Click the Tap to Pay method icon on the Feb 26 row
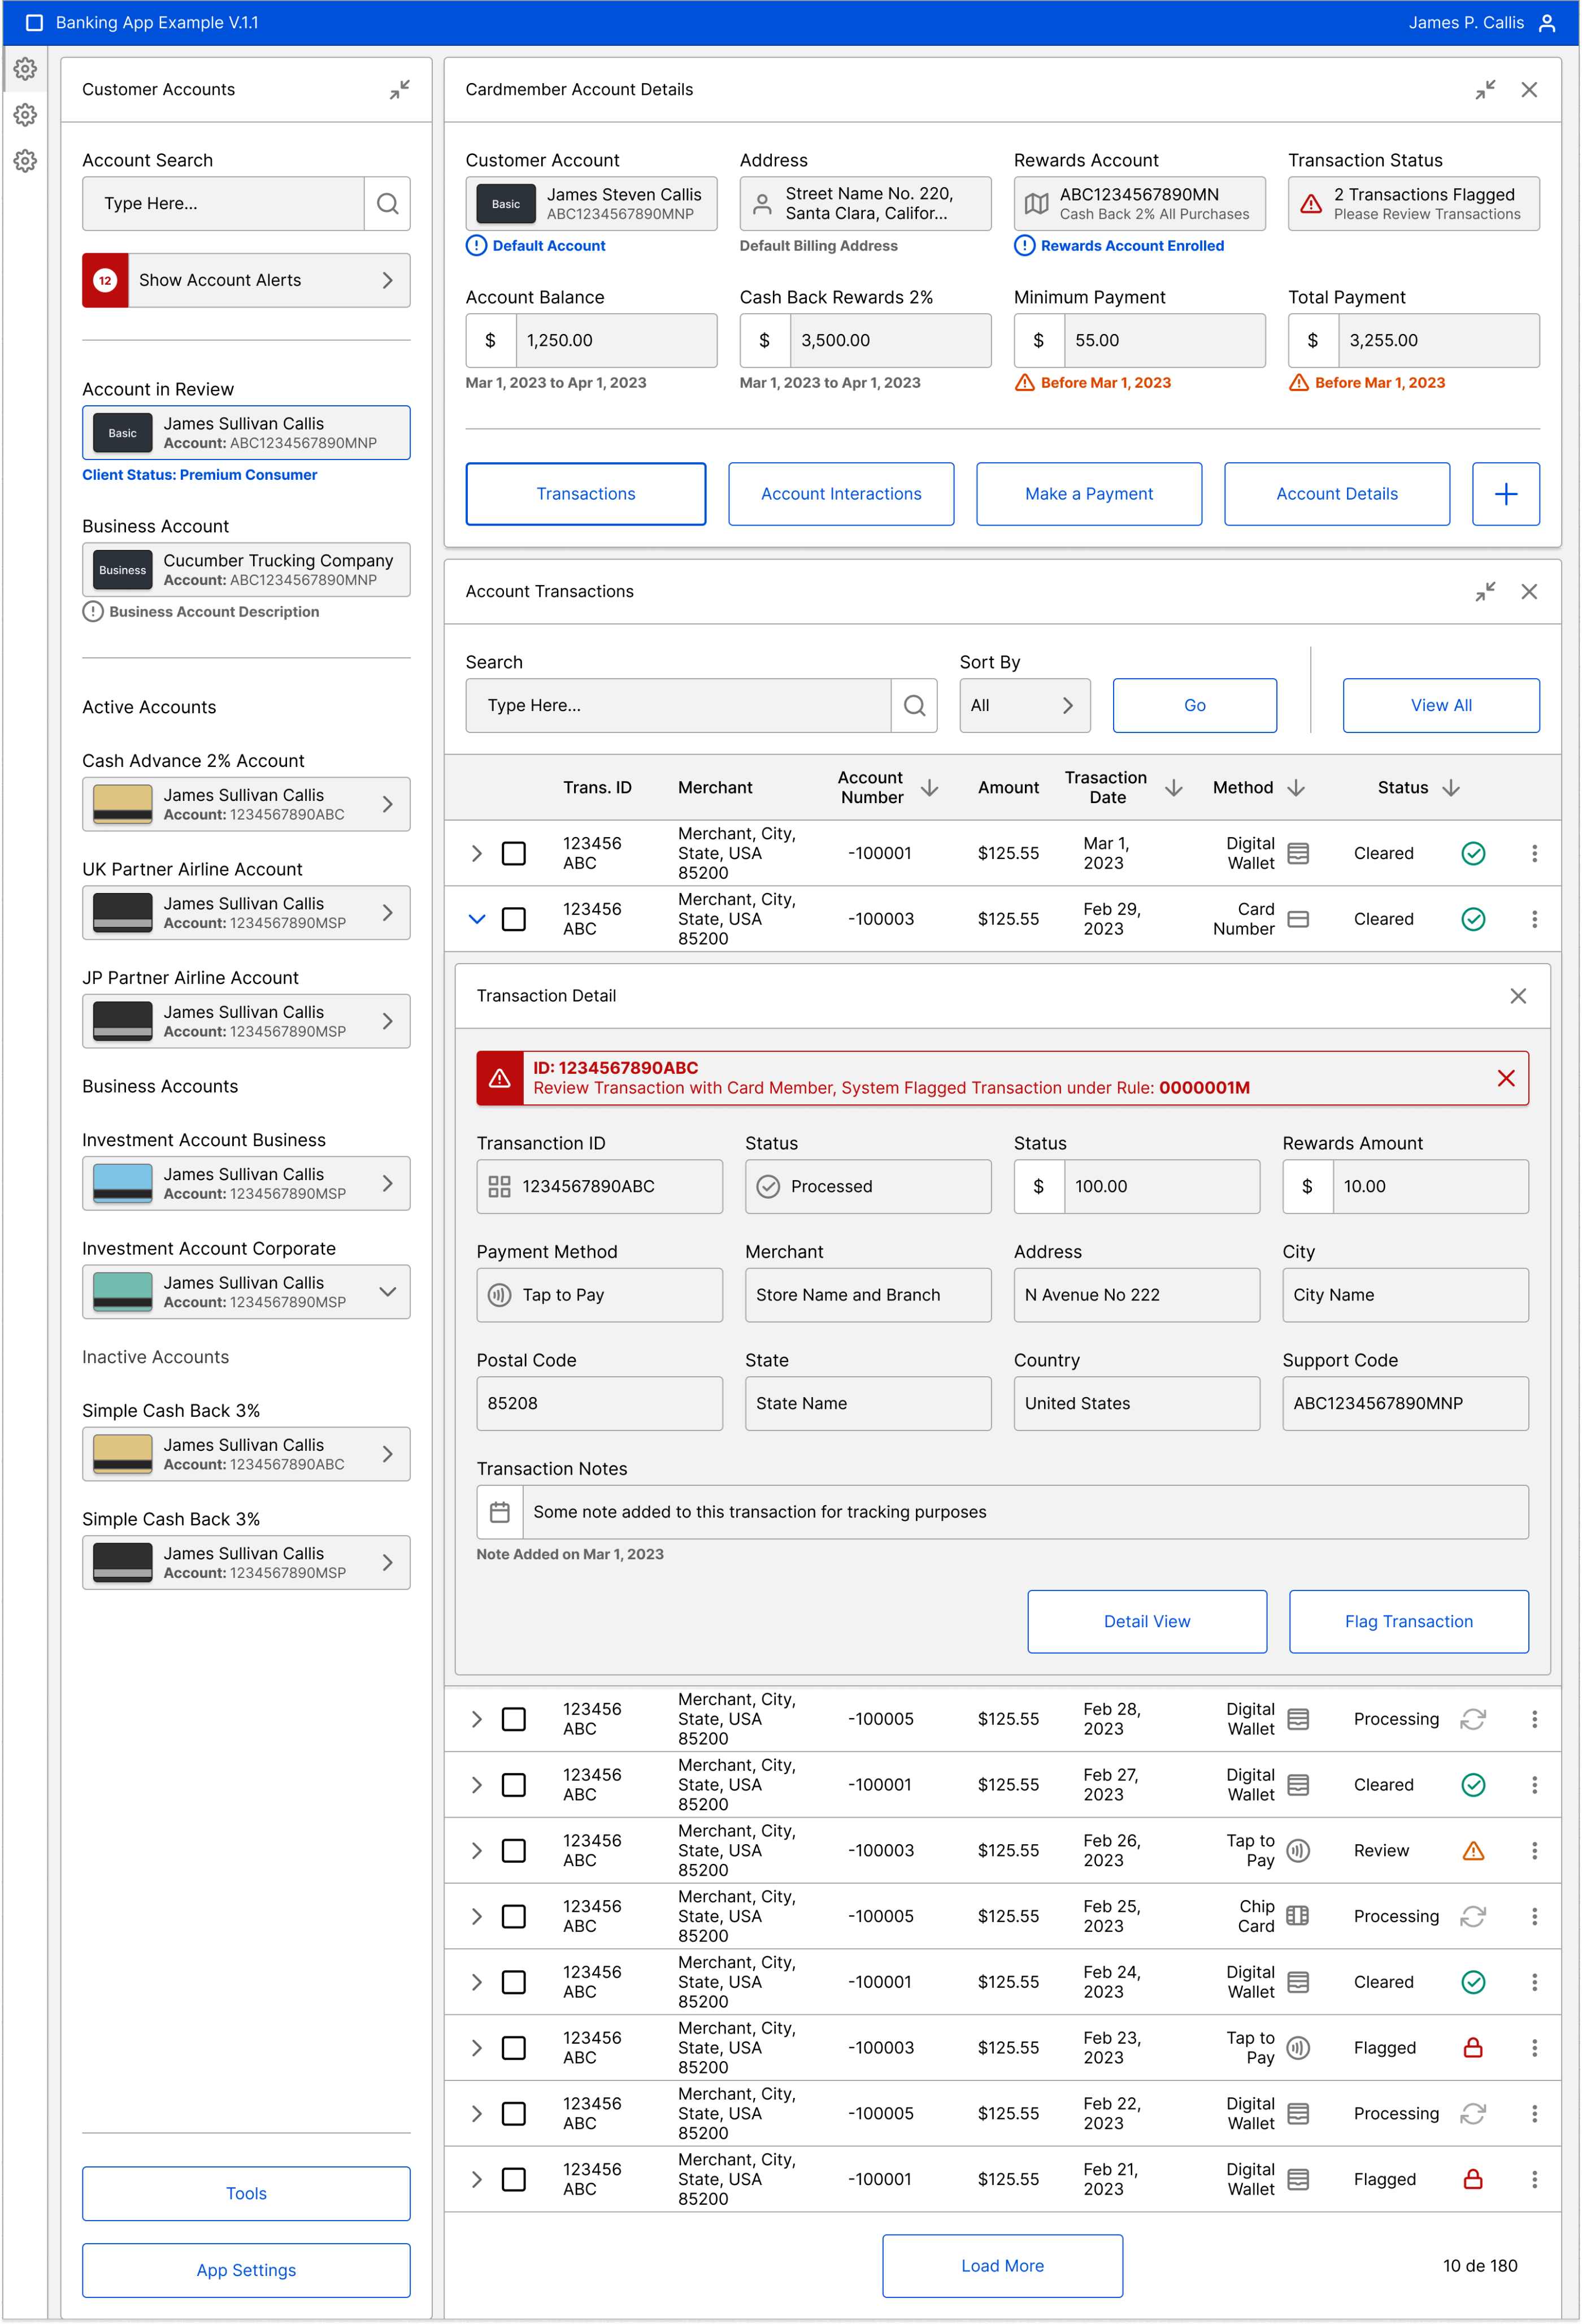1582x2324 pixels. coord(1297,1851)
